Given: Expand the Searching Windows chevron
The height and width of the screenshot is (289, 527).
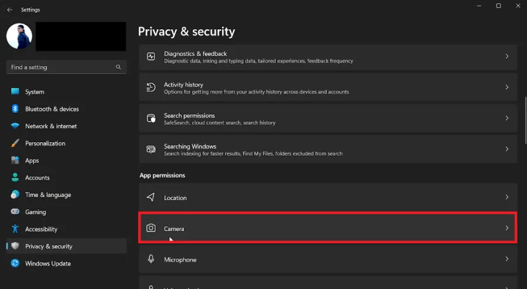Looking at the screenshot, I should [x=507, y=149].
